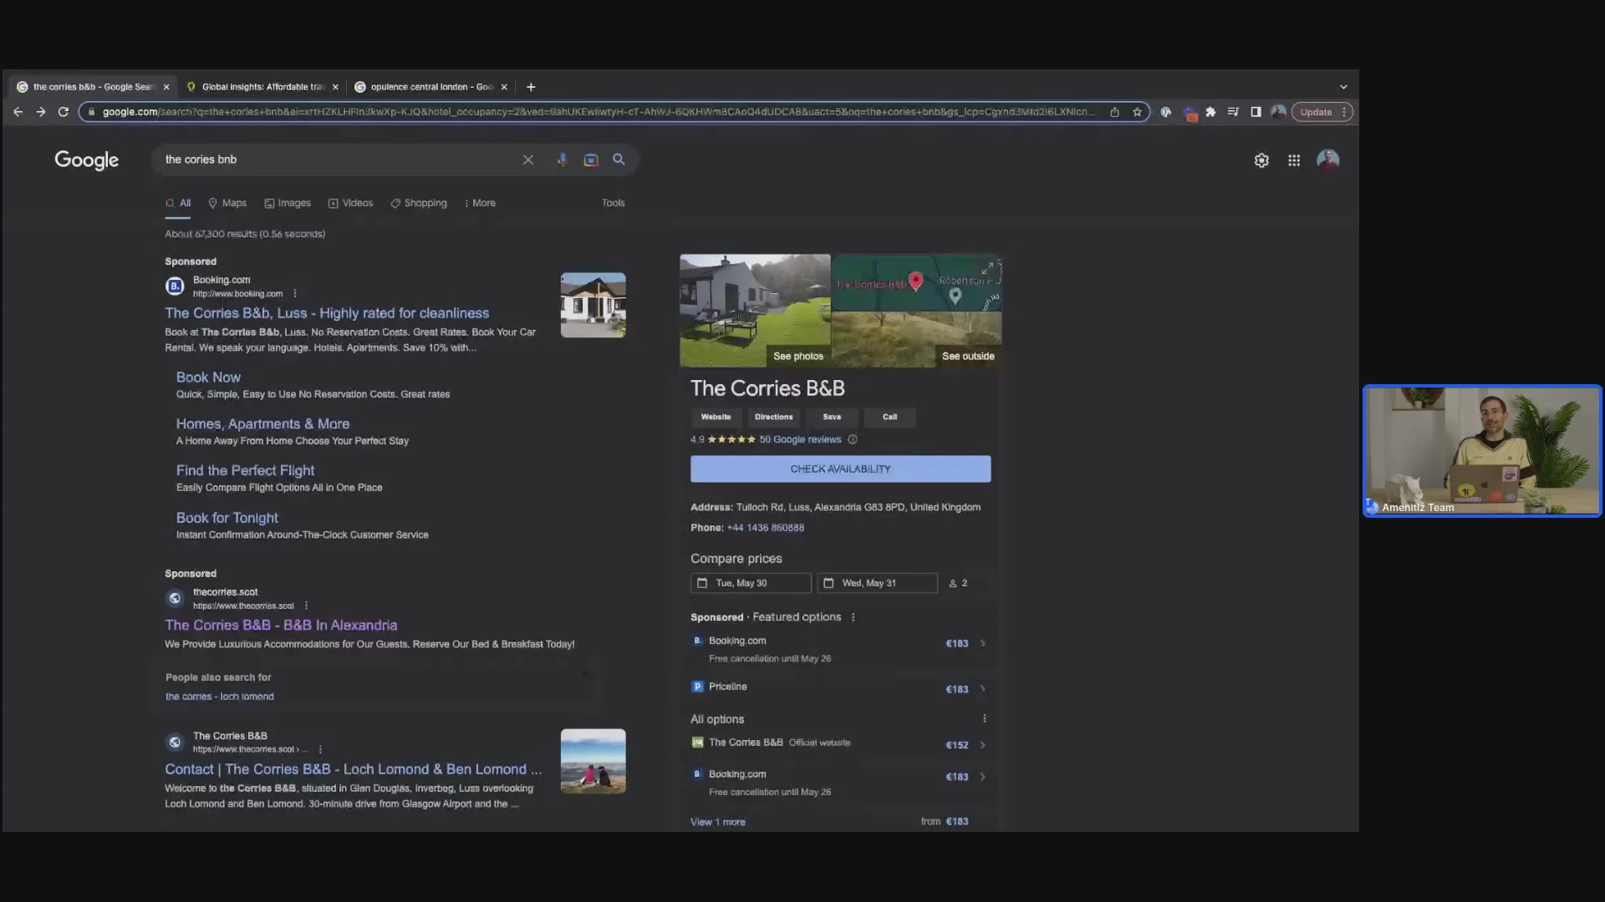Change guest count selector
This screenshot has height=902, width=1605.
pos(958,583)
